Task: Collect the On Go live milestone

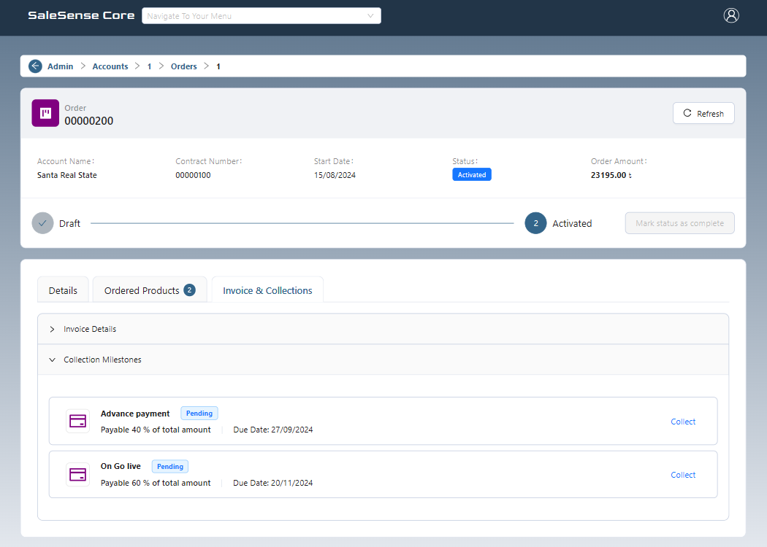Action: coord(683,475)
